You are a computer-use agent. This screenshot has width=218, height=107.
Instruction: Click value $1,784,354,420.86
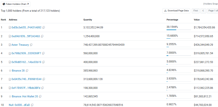[x=204, y=28]
